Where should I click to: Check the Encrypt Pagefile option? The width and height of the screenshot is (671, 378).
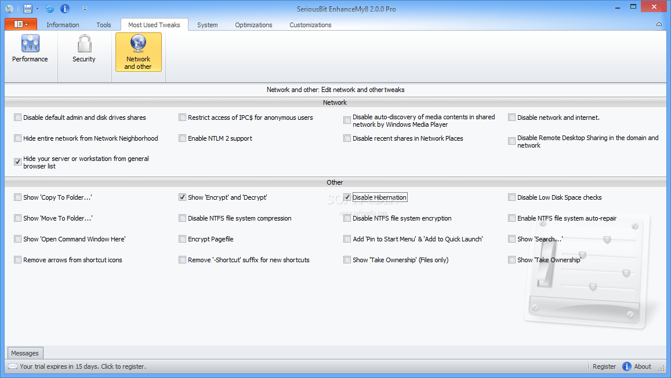click(x=182, y=239)
